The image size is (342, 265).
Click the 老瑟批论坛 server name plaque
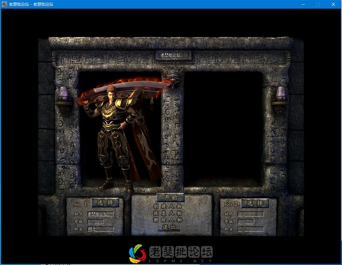(173, 55)
